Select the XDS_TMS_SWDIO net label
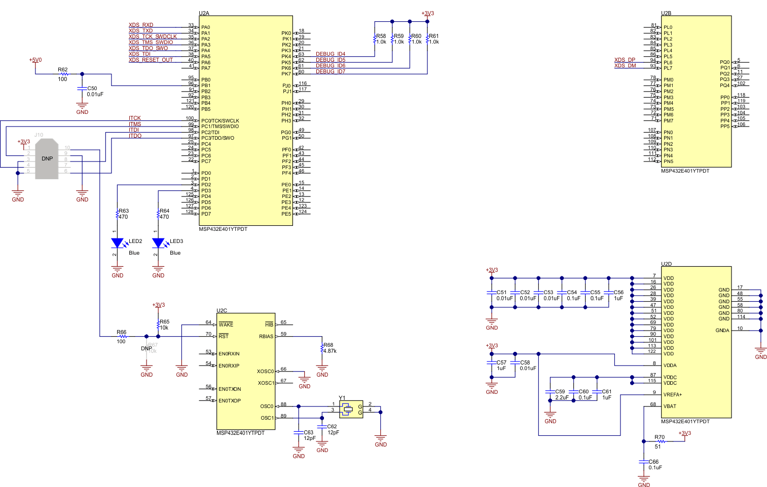Screen dimensions: 767x487 (x=151, y=43)
